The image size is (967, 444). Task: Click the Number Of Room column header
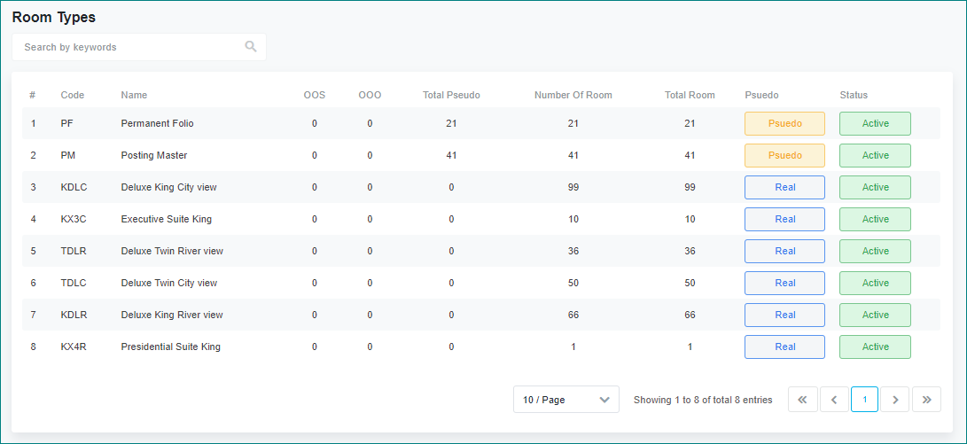click(573, 95)
